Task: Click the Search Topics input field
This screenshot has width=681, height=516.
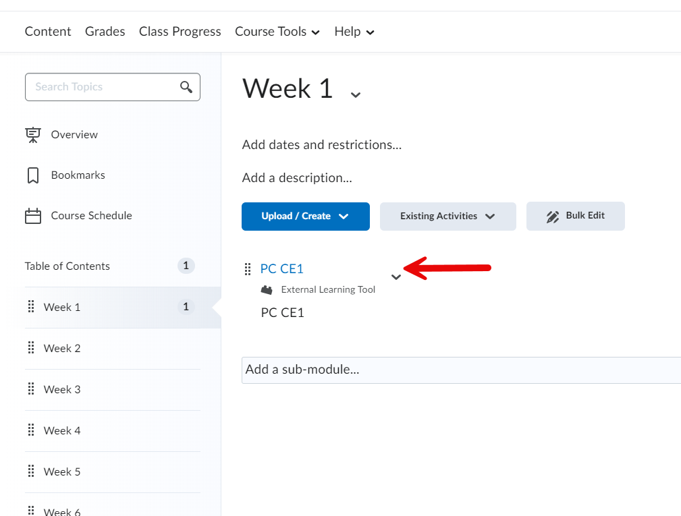Action: coord(101,87)
